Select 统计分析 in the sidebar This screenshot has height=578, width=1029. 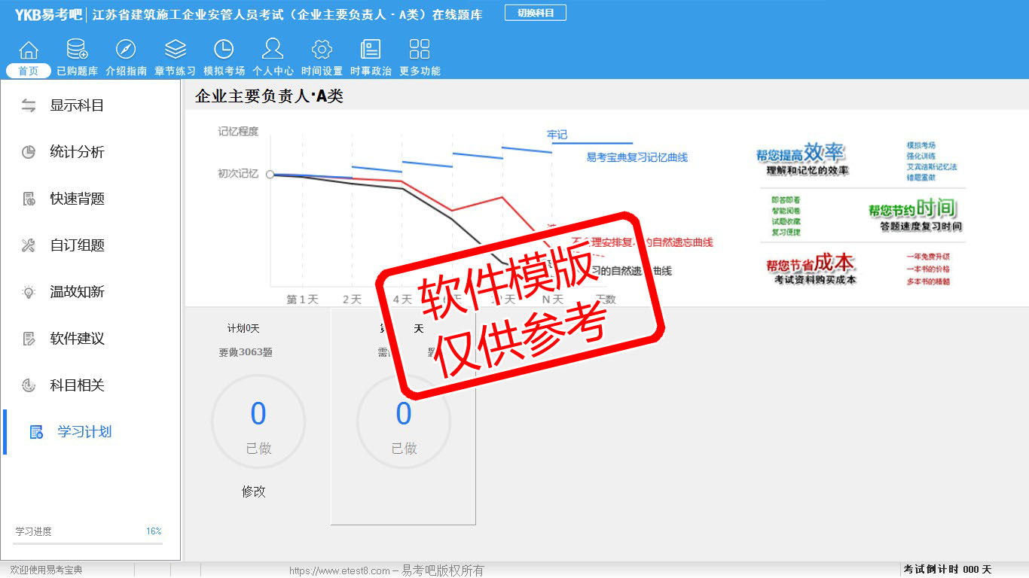click(x=76, y=152)
